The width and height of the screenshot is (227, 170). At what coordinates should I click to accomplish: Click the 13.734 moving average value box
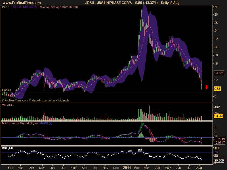(x=219, y=73)
